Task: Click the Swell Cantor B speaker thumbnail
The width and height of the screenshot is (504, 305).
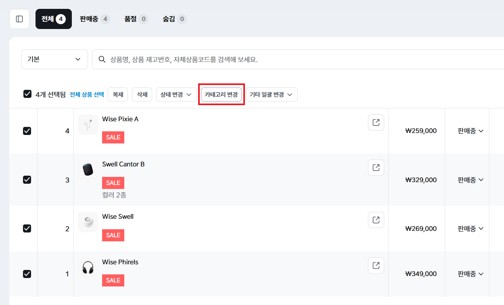Action: tap(88, 170)
